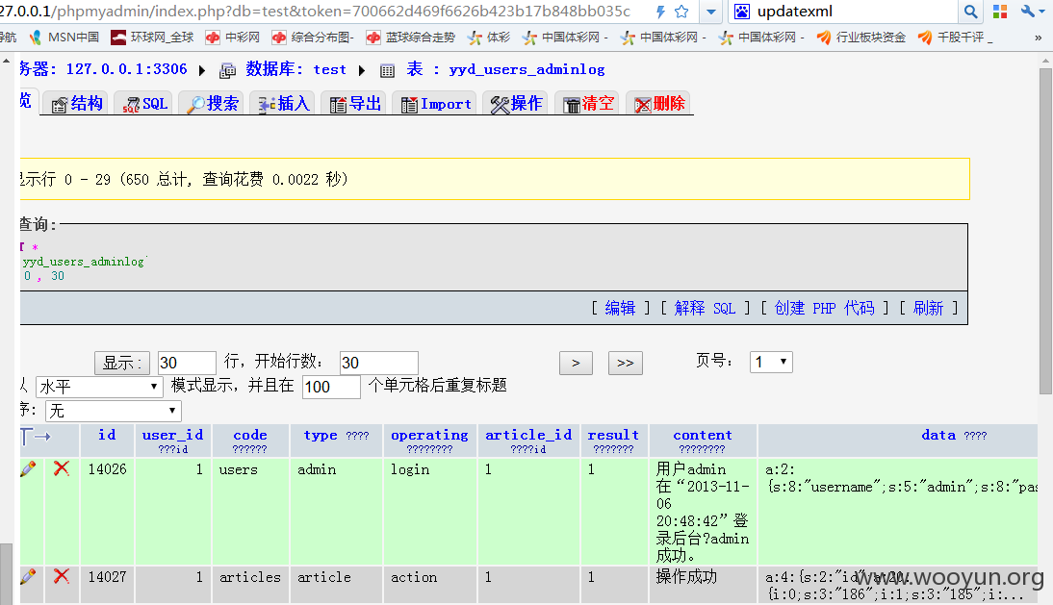
Task: Edit row 14027 with pencil icon
Action: point(28,576)
